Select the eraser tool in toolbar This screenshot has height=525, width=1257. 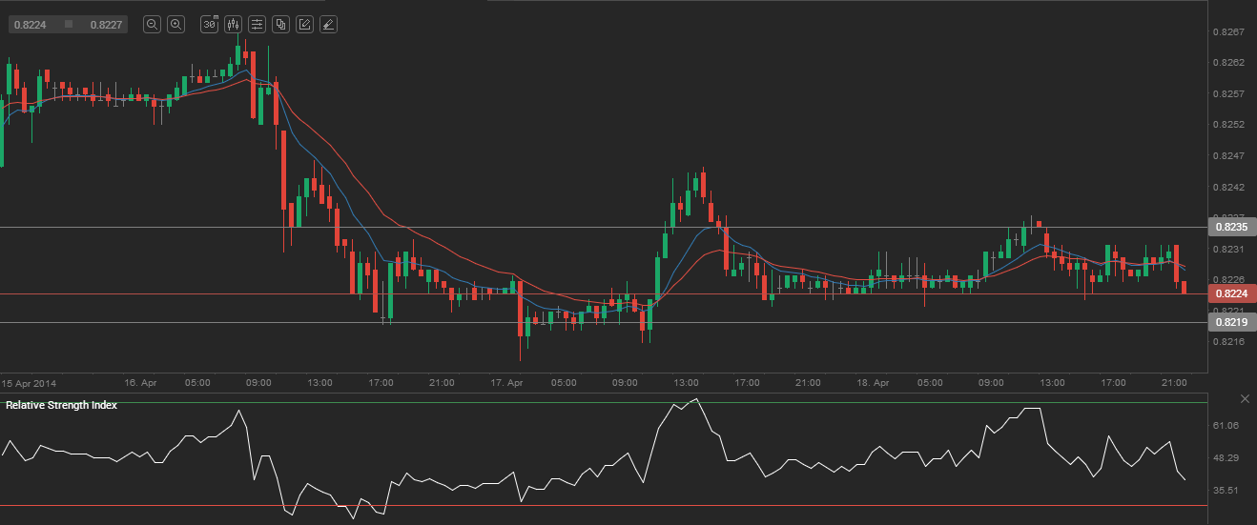pyautogui.click(x=328, y=25)
